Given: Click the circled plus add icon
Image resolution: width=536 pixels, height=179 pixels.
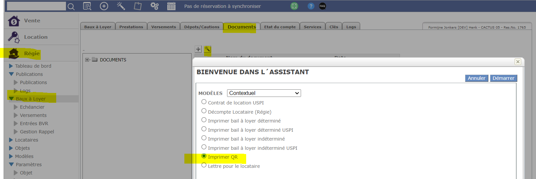Looking at the screenshot, I should click(104, 6).
